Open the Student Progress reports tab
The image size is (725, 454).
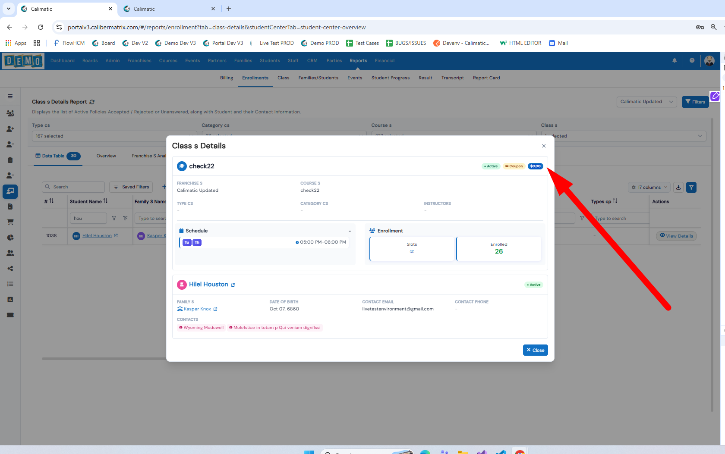391,78
